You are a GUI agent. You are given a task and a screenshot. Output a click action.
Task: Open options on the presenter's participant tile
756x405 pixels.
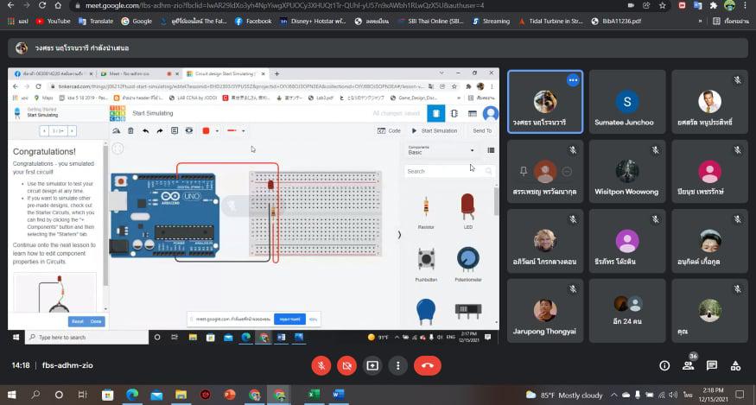pos(572,80)
